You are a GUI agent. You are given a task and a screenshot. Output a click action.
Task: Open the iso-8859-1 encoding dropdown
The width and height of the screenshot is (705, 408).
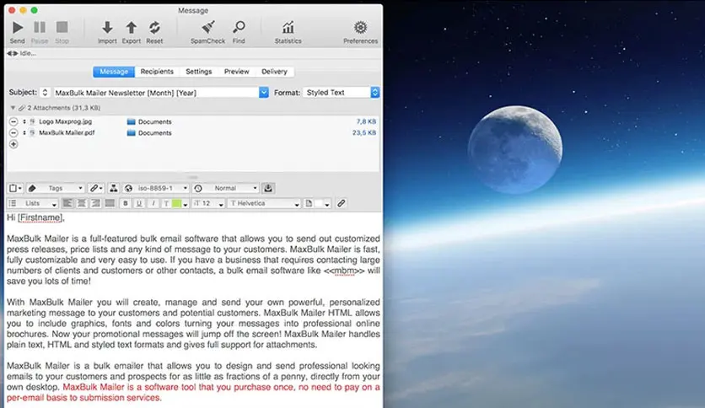[155, 188]
